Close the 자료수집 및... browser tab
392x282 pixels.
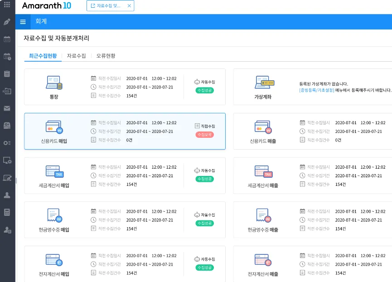click(x=129, y=6)
